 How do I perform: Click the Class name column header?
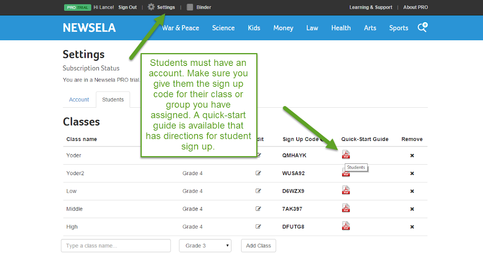82,139
